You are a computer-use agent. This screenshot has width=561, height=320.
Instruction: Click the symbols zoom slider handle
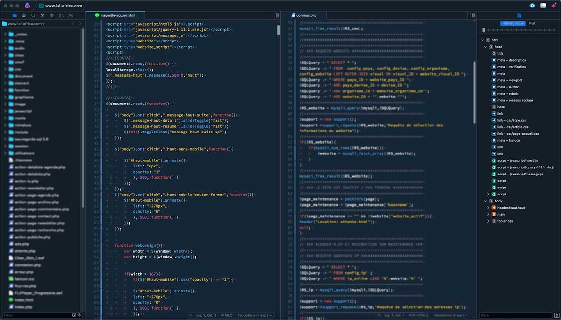pyautogui.click(x=484, y=30)
